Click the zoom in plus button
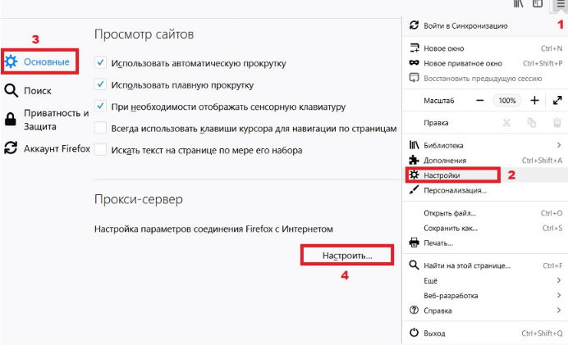The width and height of the screenshot is (568, 345). coord(534,100)
